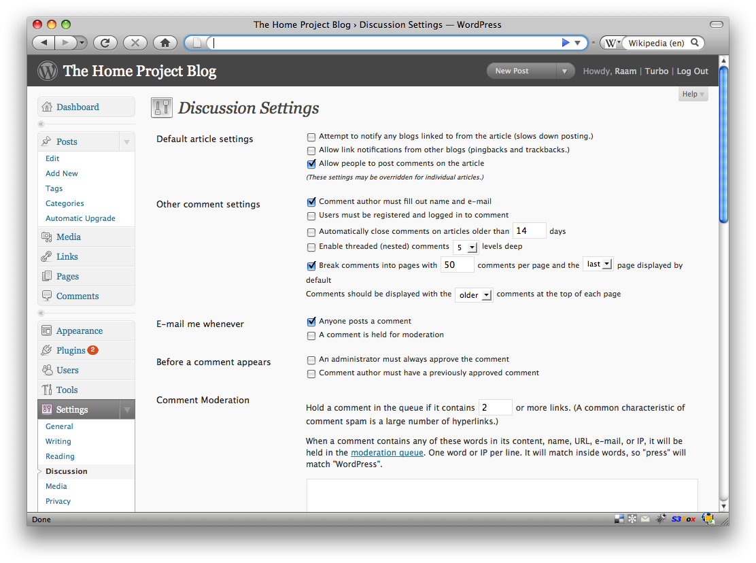Screen dimensions: 756x563
Task: Click the browser home icon
Action: coord(165,43)
